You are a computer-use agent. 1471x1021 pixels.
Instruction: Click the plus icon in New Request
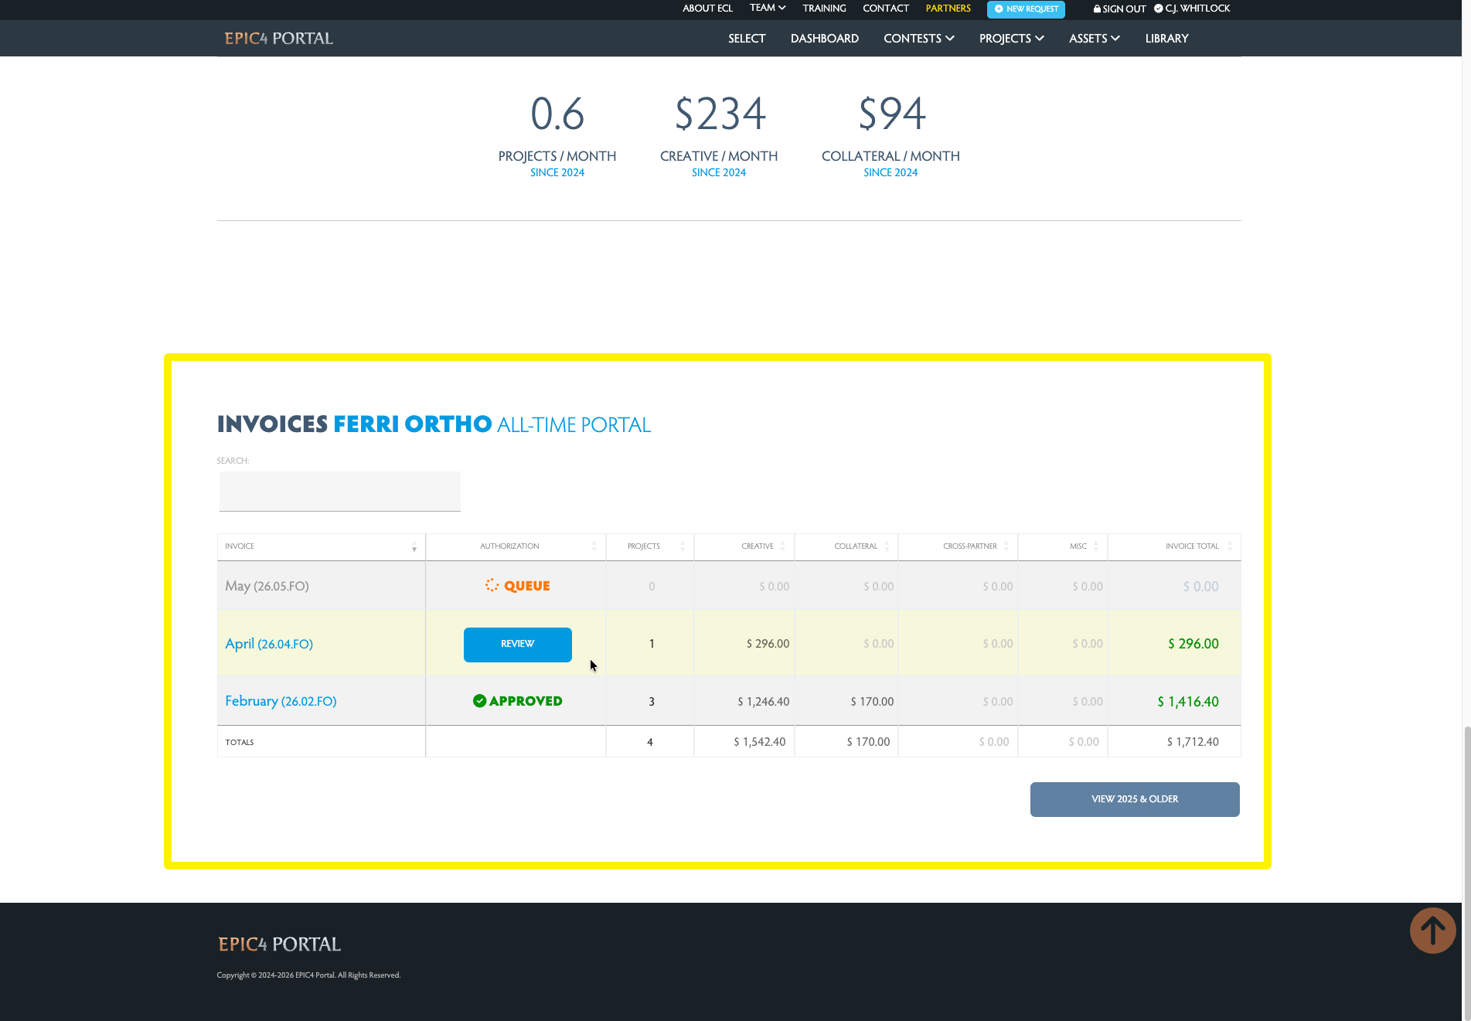999,9
